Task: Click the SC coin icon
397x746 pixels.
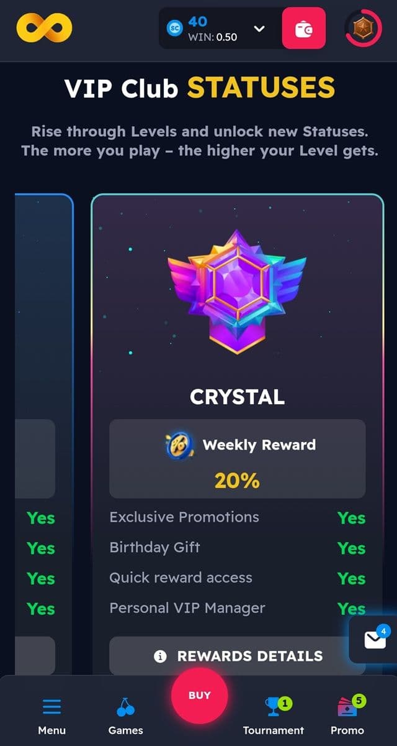Action: coord(176,28)
